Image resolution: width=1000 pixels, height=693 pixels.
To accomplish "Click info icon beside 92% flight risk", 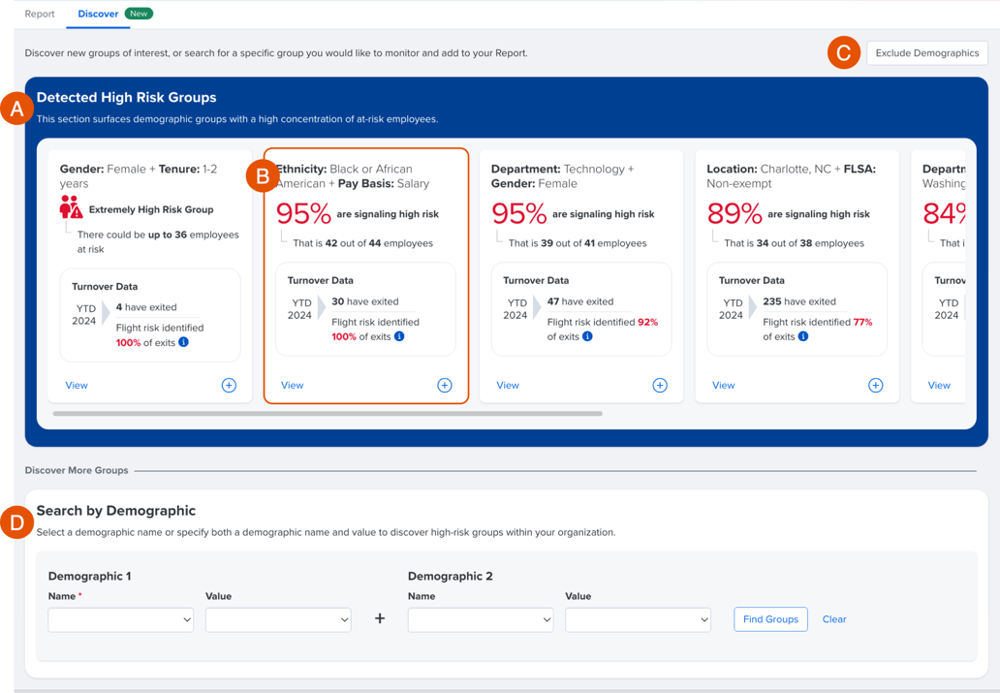I will [x=587, y=336].
